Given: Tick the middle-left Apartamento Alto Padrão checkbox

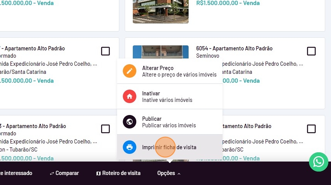Looking at the screenshot, I should [x=105, y=51].
